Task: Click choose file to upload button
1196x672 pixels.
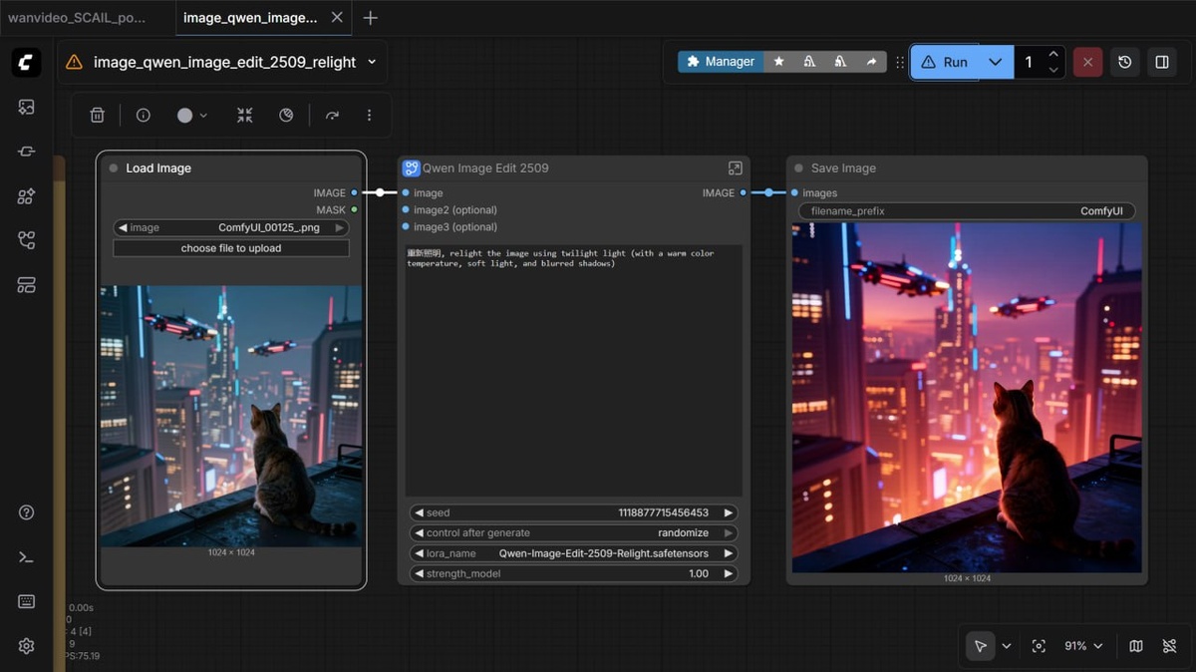Action: point(231,248)
